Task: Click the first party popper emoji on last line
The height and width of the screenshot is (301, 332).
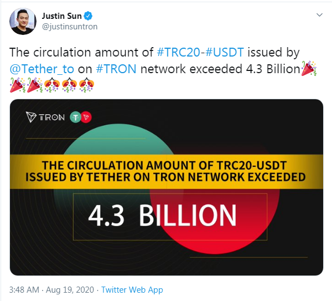Action: click(17, 85)
